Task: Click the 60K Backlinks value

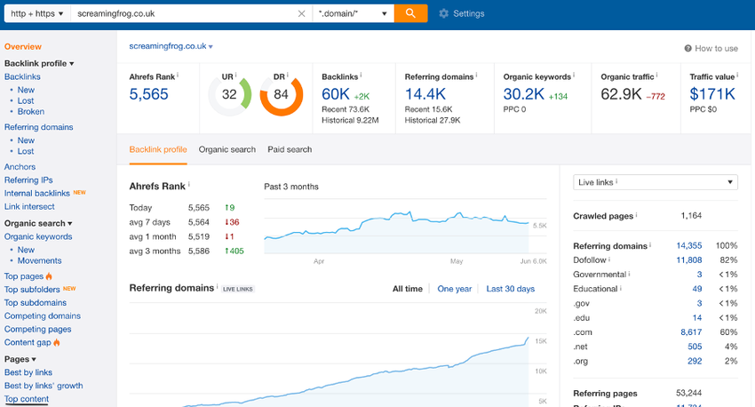Action: pyautogui.click(x=335, y=94)
